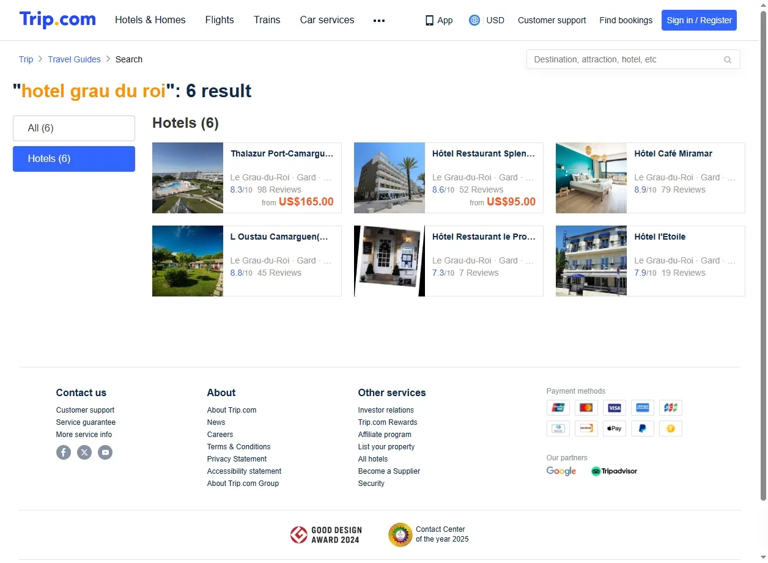Open Car services in the navigation
This screenshot has height=563, width=768.
[327, 20]
